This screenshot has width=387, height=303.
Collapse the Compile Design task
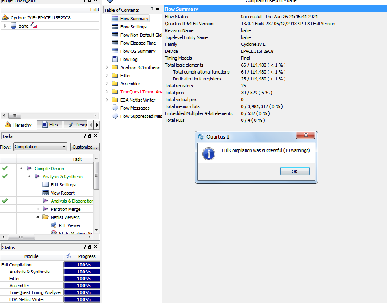[21, 169]
